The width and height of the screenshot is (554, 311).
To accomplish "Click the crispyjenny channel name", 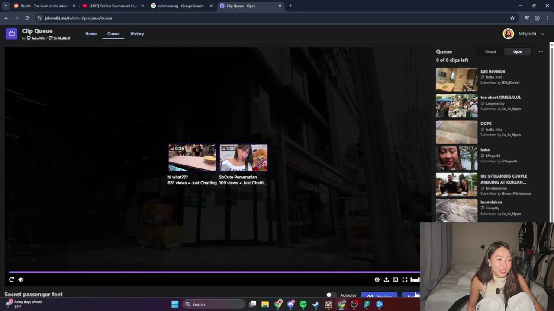I will [x=495, y=103].
